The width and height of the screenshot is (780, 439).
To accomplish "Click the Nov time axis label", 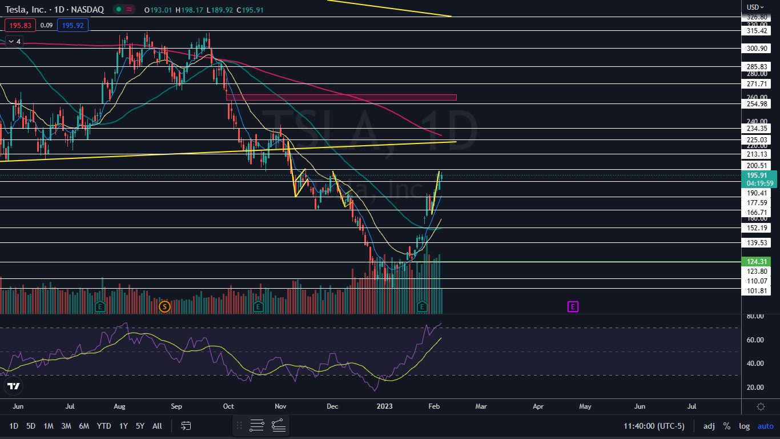I will (x=280, y=406).
